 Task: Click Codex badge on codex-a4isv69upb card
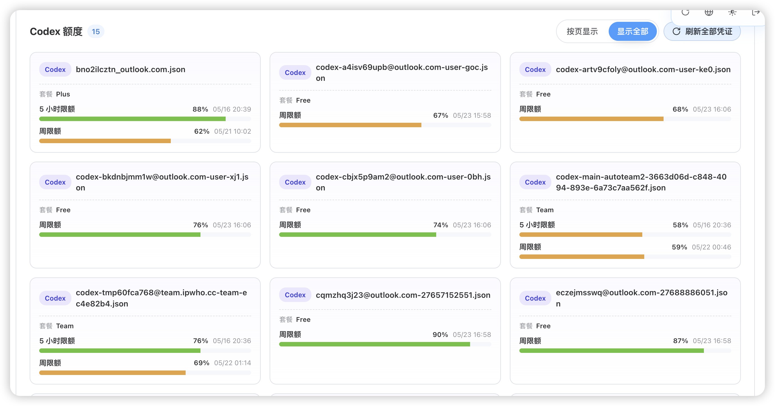click(295, 72)
